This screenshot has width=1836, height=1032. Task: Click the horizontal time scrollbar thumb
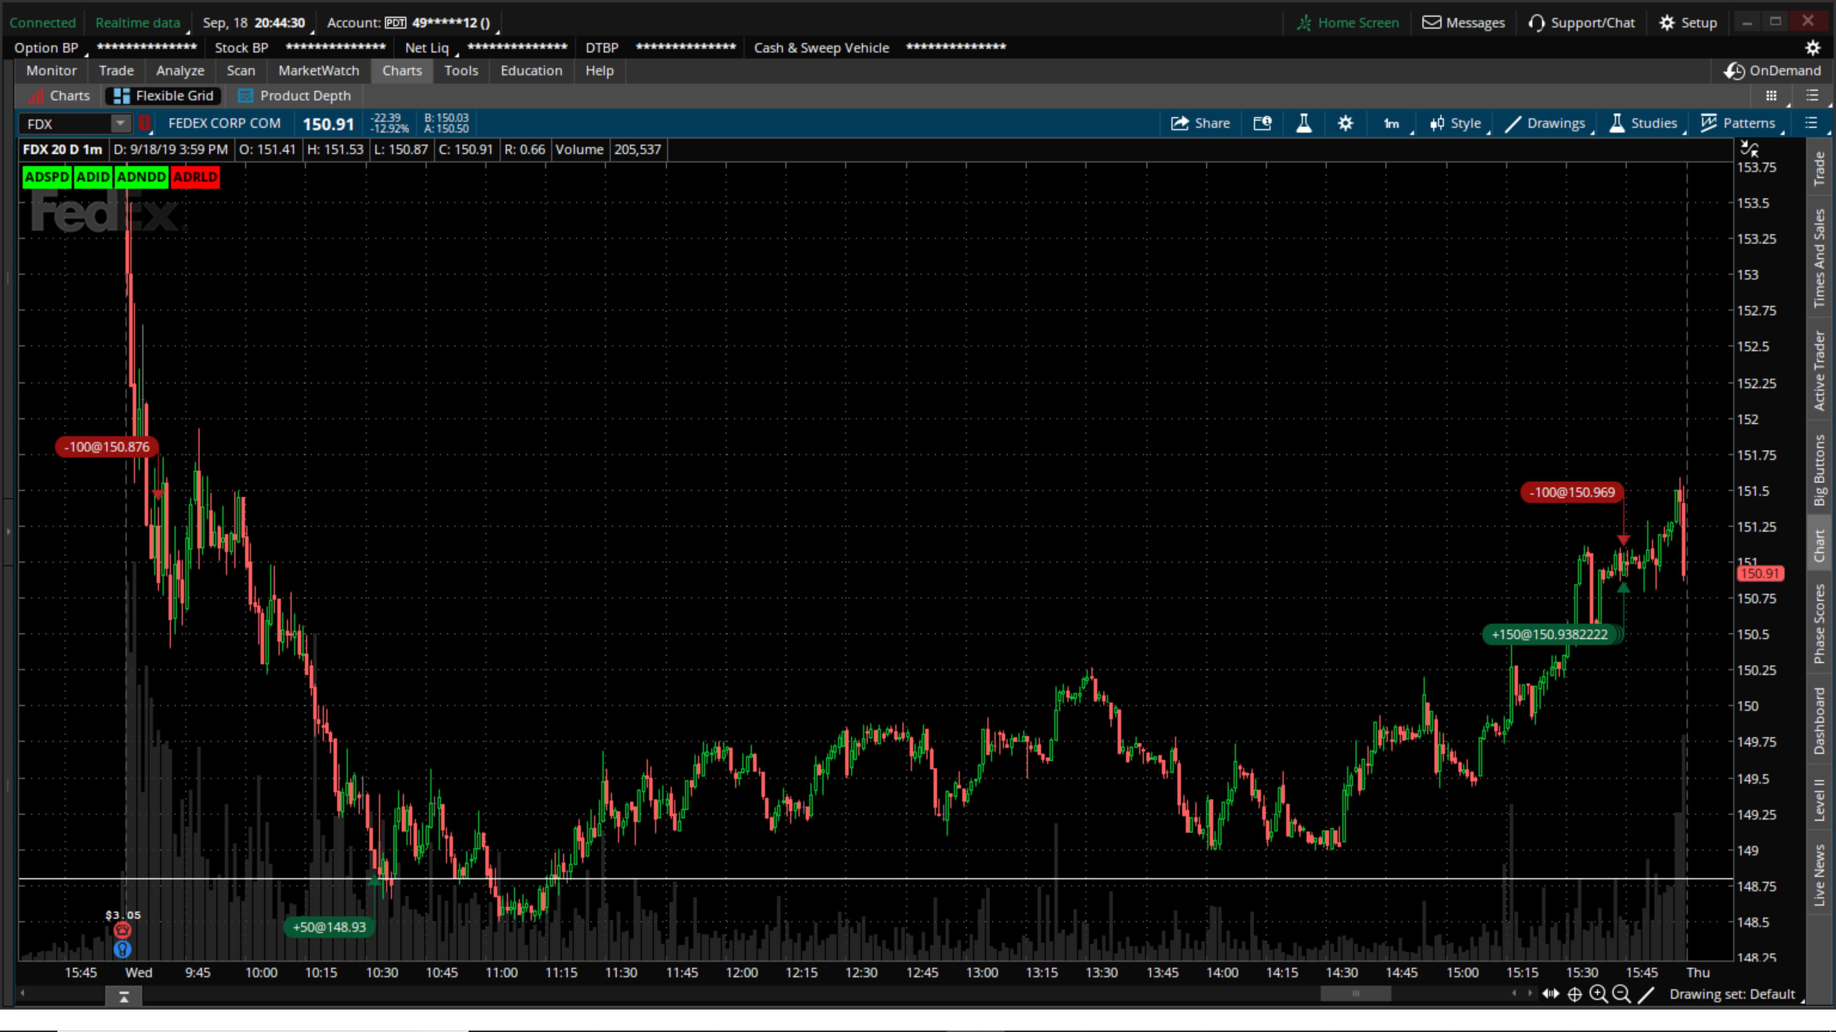click(1355, 994)
